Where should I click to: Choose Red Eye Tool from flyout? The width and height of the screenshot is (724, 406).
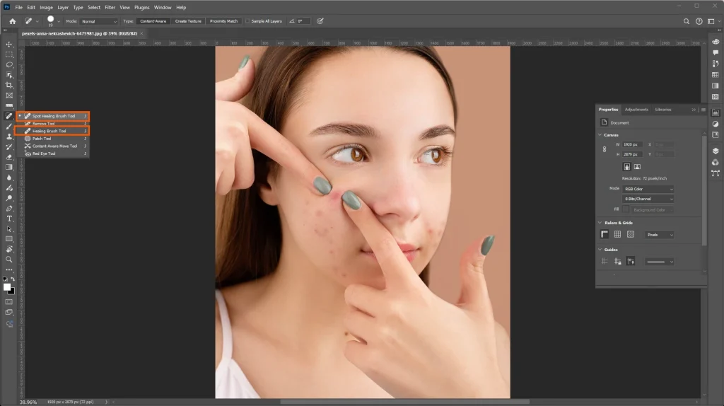[52, 153]
